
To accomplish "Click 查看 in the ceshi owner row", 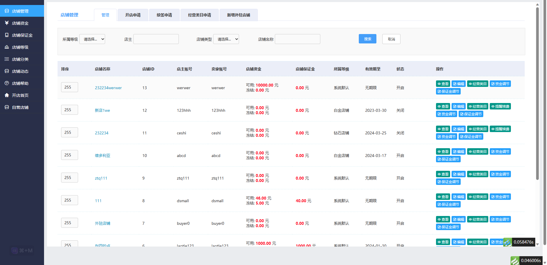I will (x=443, y=129).
